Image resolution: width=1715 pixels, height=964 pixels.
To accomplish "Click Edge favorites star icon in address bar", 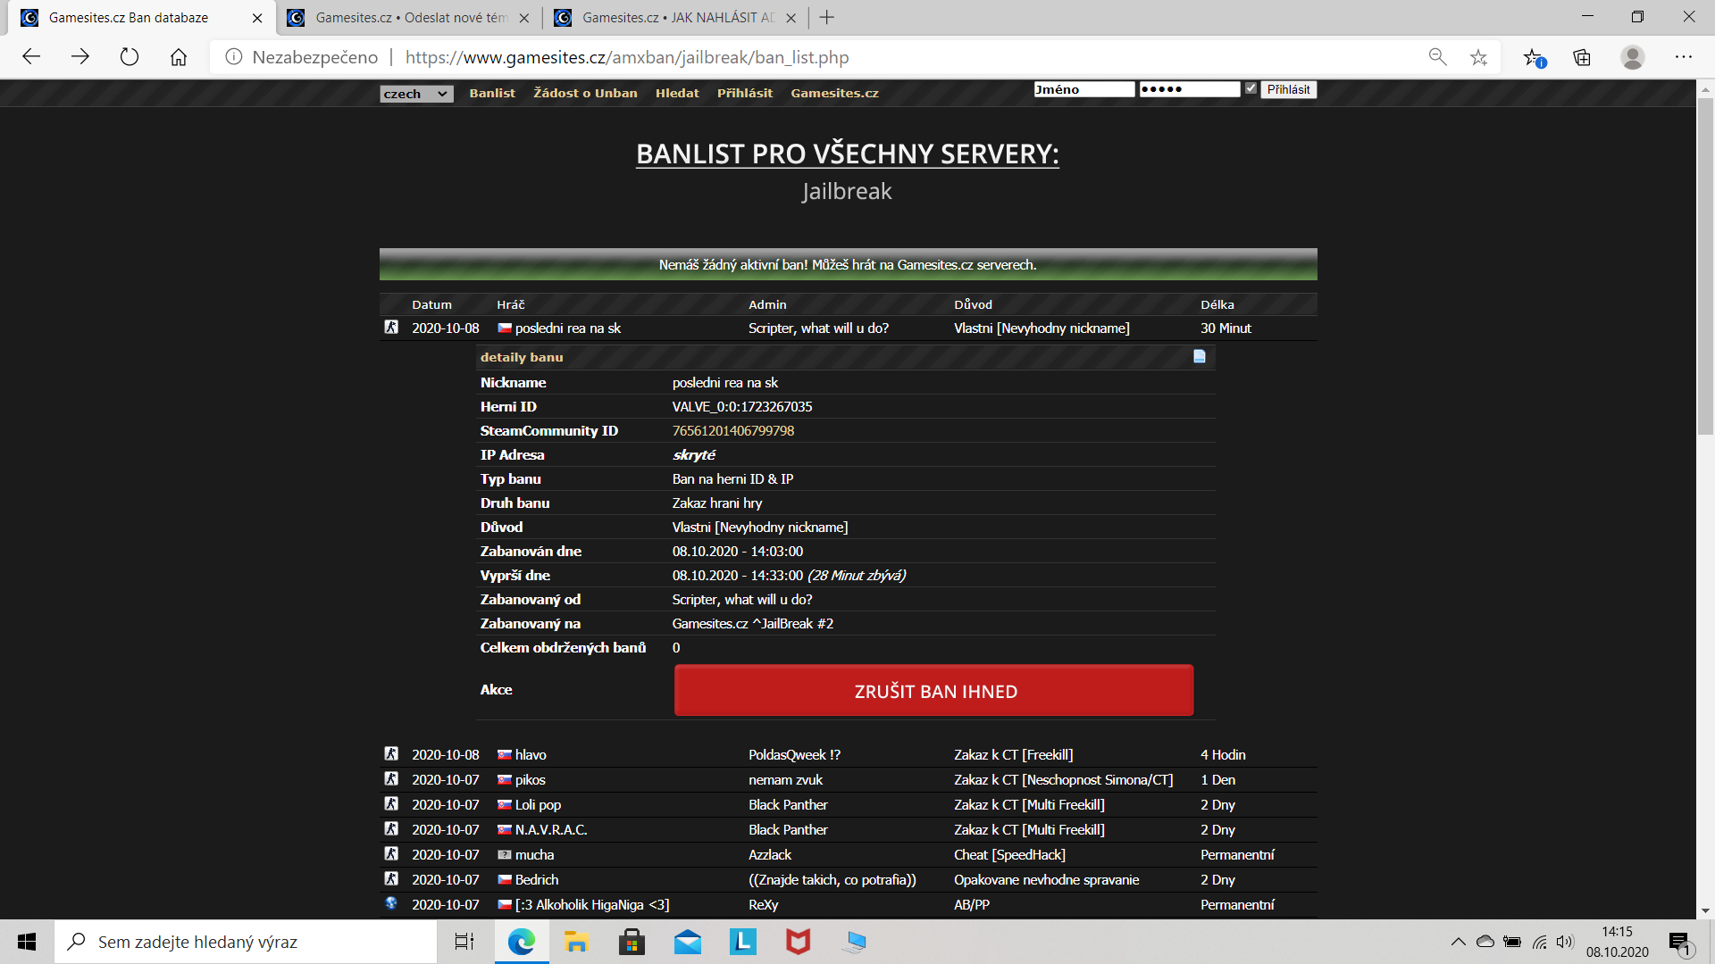I will pyautogui.click(x=1479, y=57).
